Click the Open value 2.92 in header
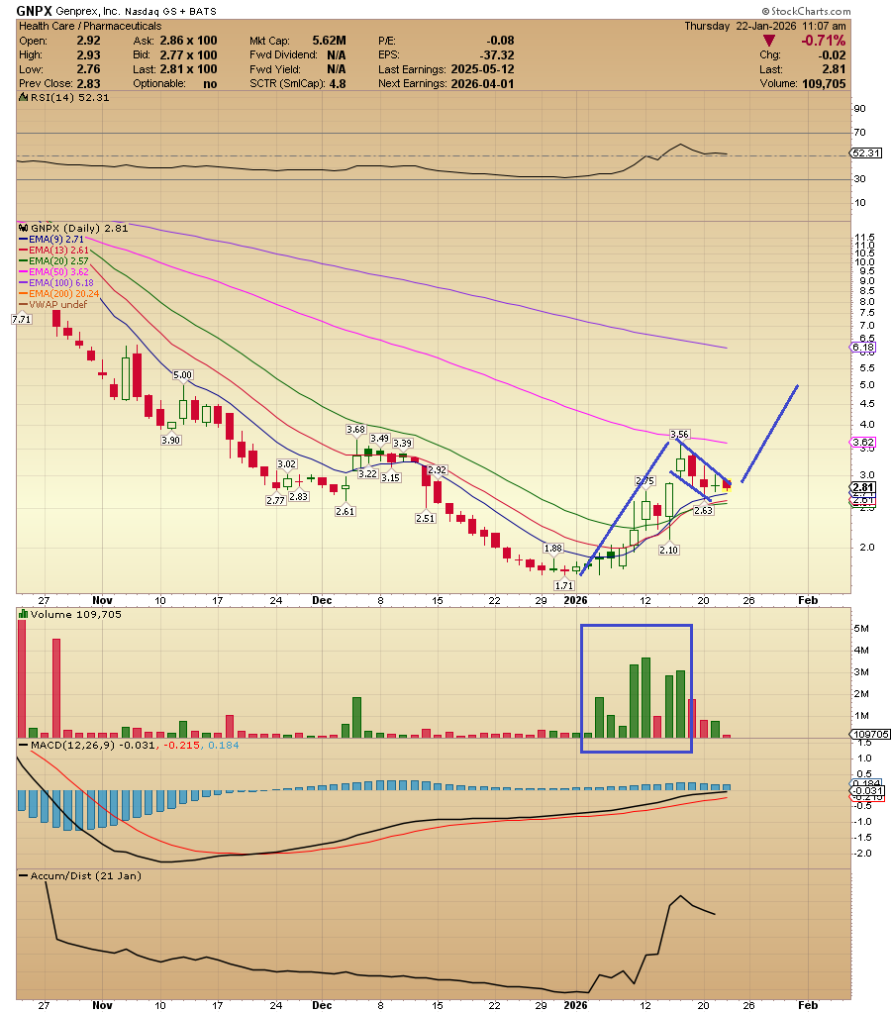The height and width of the screenshot is (1013, 891). click(88, 41)
